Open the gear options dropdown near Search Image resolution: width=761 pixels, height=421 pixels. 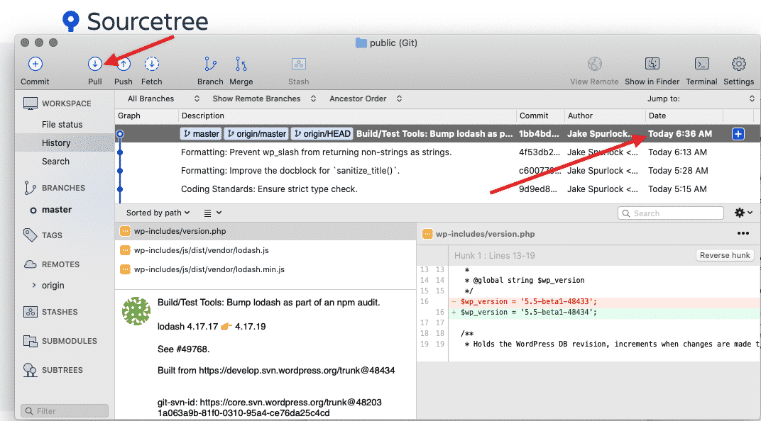point(743,213)
